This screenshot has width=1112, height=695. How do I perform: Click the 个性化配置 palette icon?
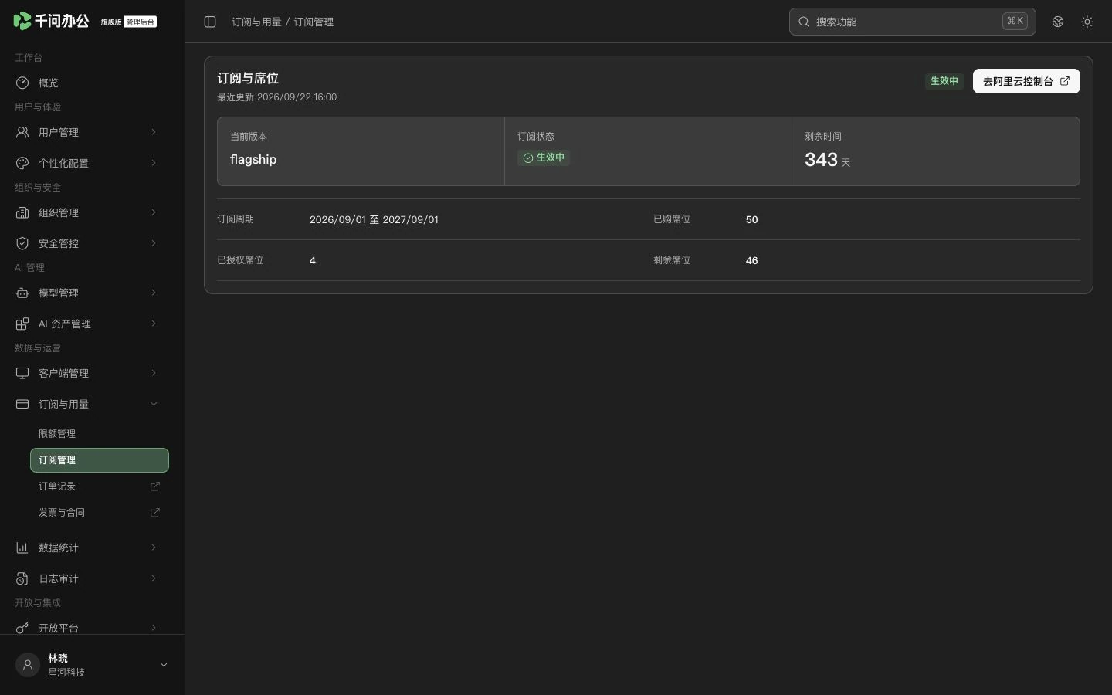[x=22, y=163]
